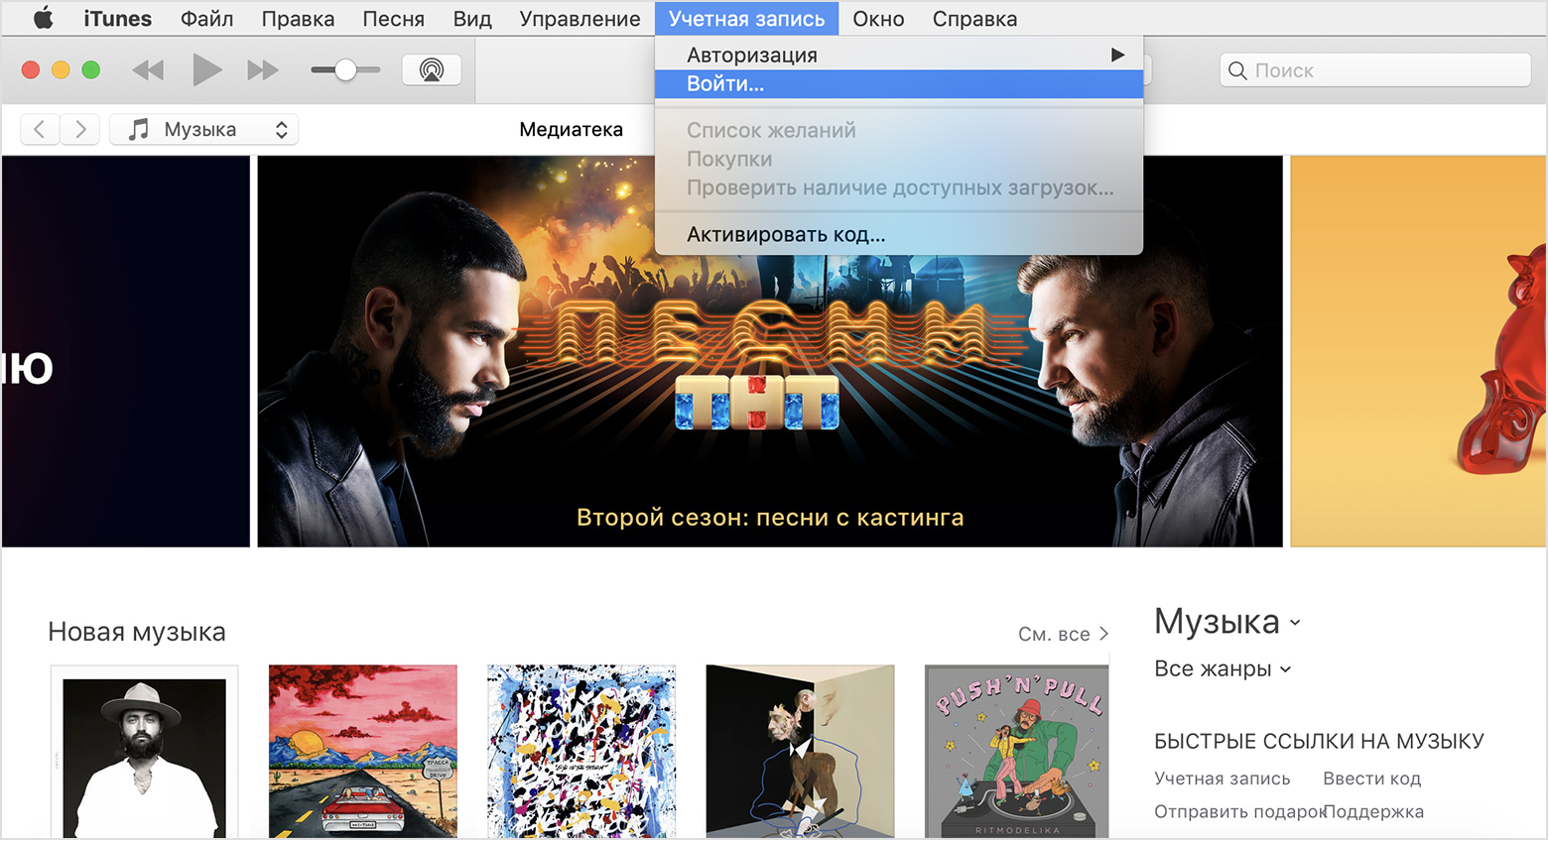Expand the Авторизация submenu
This screenshot has height=841, width=1548.
point(899,55)
